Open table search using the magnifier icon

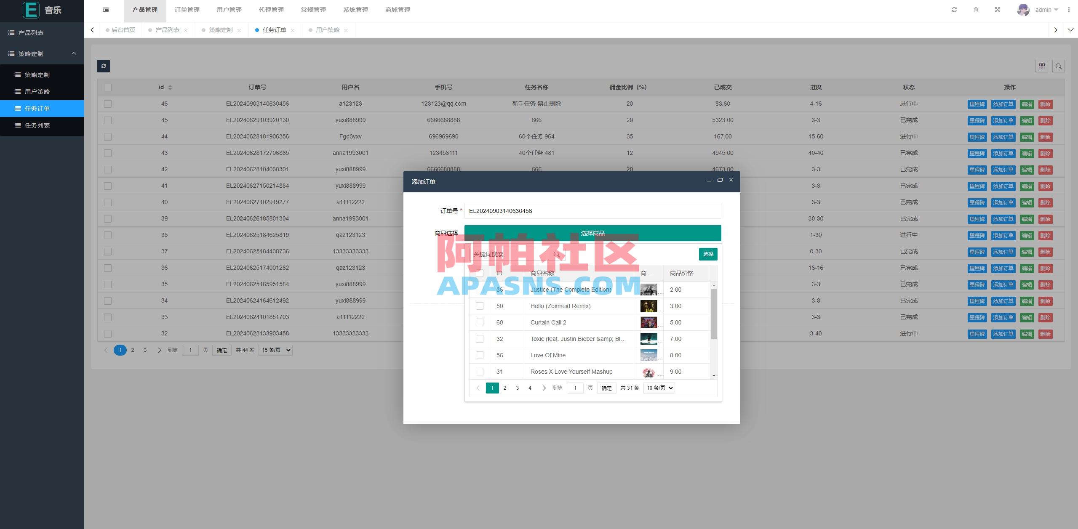(1059, 66)
